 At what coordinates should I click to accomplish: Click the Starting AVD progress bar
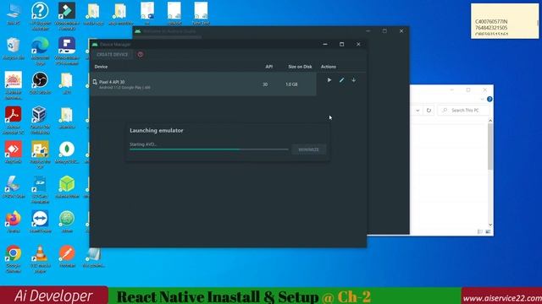[209, 149]
